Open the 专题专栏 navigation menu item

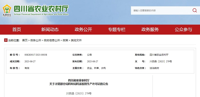point(117,29)
